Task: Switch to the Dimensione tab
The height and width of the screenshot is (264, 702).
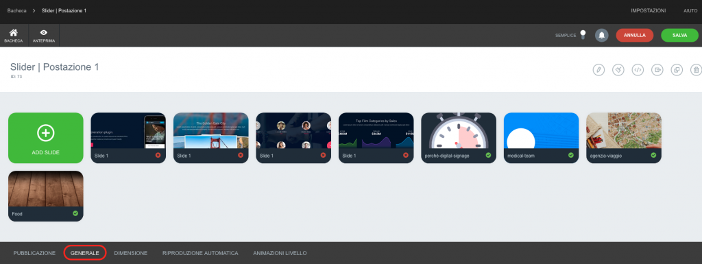Action: pyautogui.click(x=131, y=253)
